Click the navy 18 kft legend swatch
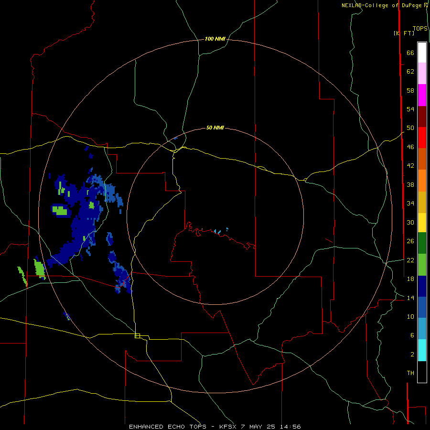This screenshot has width=430, height=430. click(422, 286)
